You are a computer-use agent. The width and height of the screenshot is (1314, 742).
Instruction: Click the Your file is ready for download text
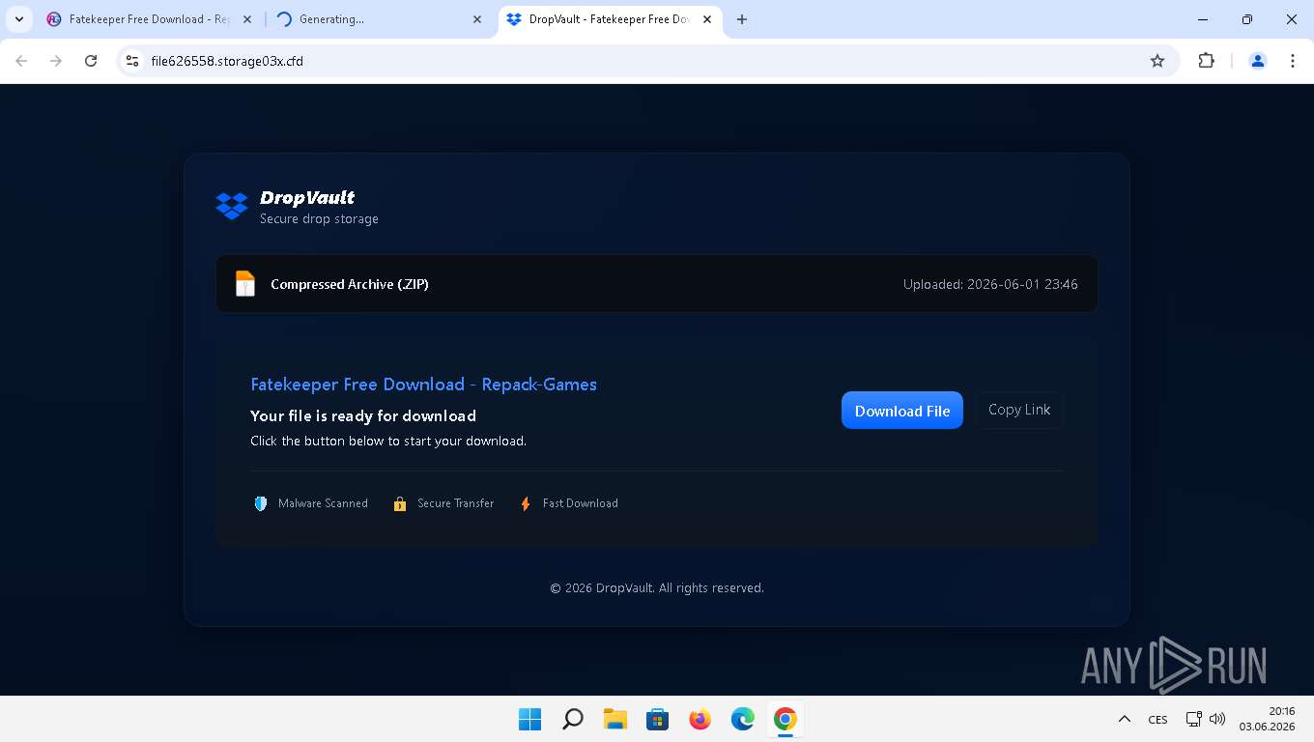click(x=363, y=416)
